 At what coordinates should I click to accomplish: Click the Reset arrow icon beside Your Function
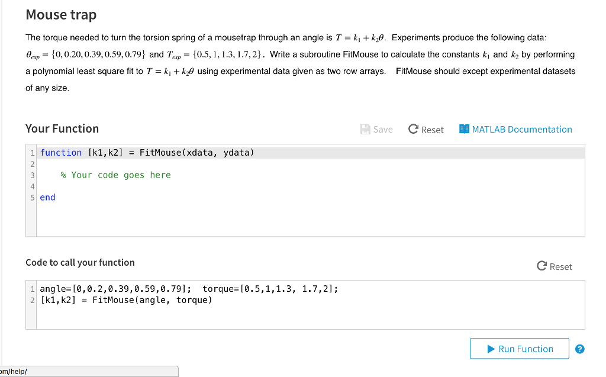pos(414,129)
